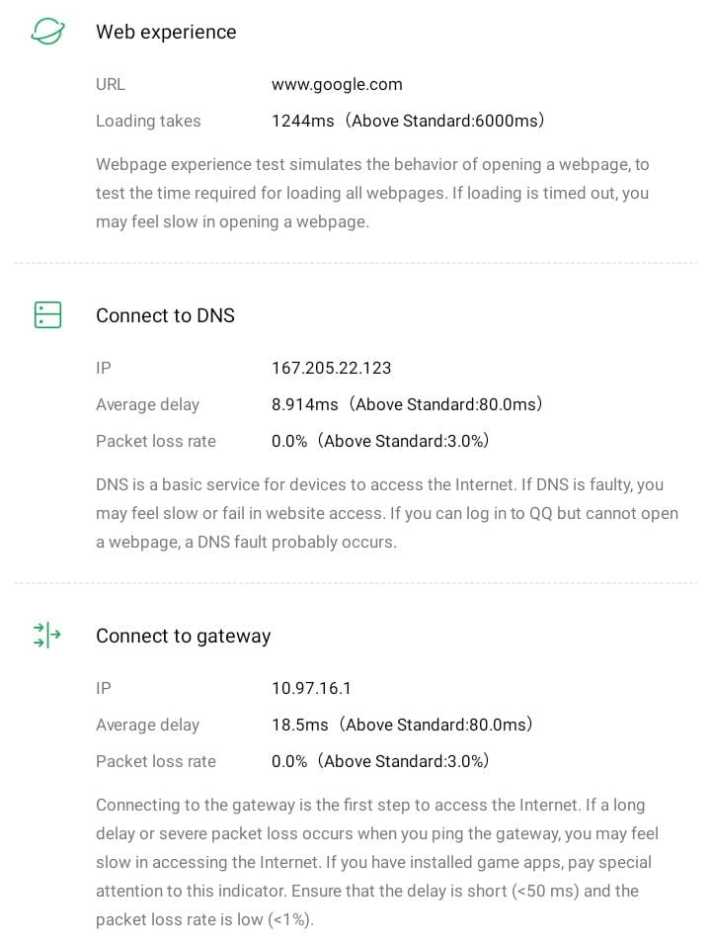711x946 pixels.
Task: Click the Connect to DNS server icon
Action: [47, 315]
